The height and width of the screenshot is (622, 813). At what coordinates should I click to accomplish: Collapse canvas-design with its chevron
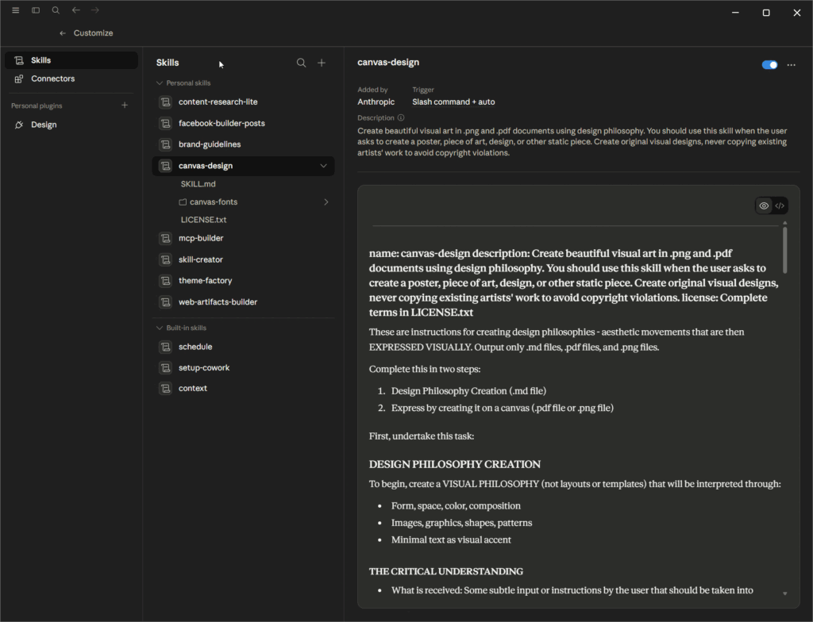(324, 166)
